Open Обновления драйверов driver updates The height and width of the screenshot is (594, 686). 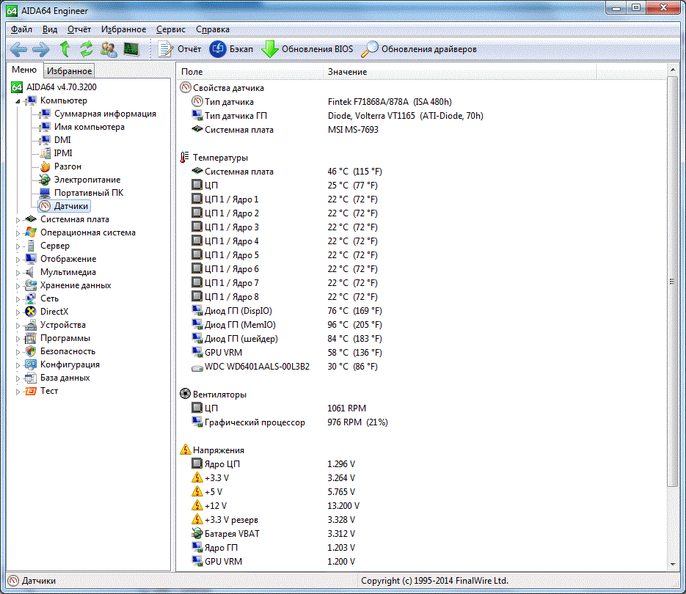pyautogui.click(x=419, y=49)
